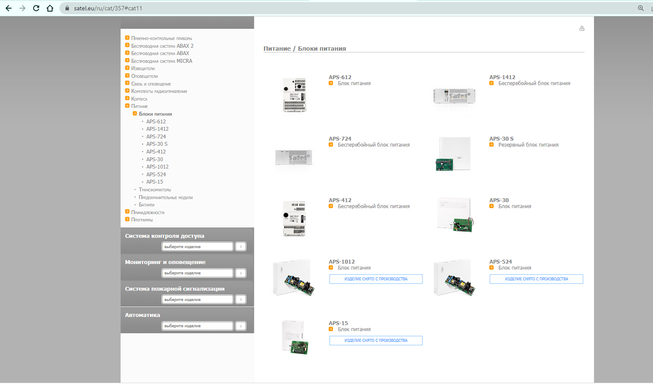The width and height of the screenshot is (653, 384).
Task: Click orange arrow next to Принадлежности
Action: [x=127, y=212]
